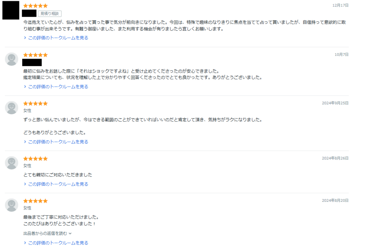
Task: Click the avatar icon of the 2024年8月20日 reviewer
Action: 11,205
